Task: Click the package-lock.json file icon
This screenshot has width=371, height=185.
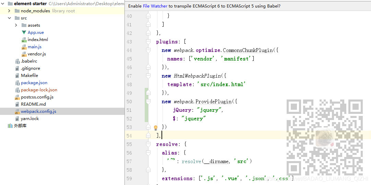Action: [17, 90]
